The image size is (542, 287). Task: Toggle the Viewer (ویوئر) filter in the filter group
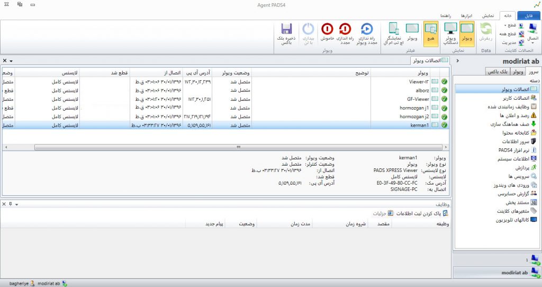coord(412,30)
